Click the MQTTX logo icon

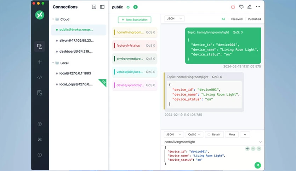(x=40, y=15)
